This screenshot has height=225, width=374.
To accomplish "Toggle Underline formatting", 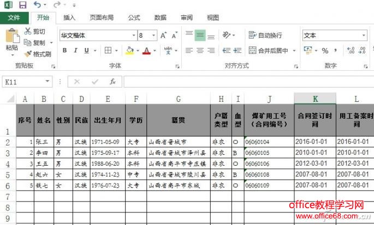I will coord(87,50).
